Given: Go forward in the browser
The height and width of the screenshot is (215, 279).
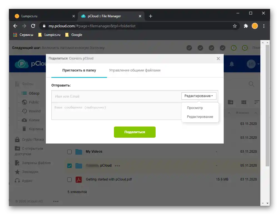Looking at the screenshot, I should (x=24, y=26).
